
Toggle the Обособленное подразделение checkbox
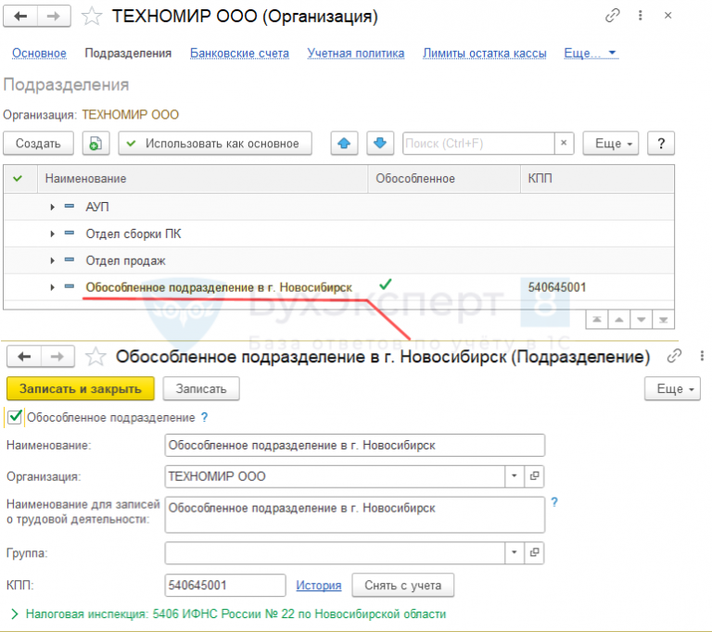pyautogui.click(x=15, y=417)
